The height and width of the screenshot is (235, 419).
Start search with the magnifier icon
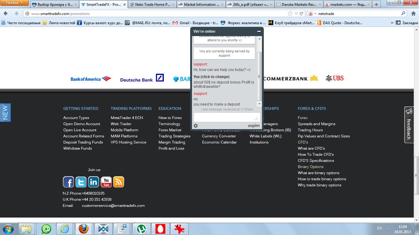point(403,13)
